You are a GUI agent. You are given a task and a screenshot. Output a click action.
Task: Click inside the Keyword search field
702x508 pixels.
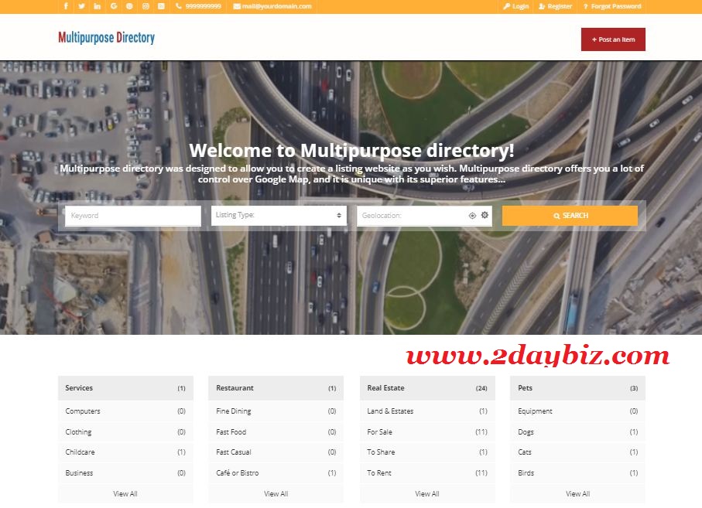click(130, 215)
